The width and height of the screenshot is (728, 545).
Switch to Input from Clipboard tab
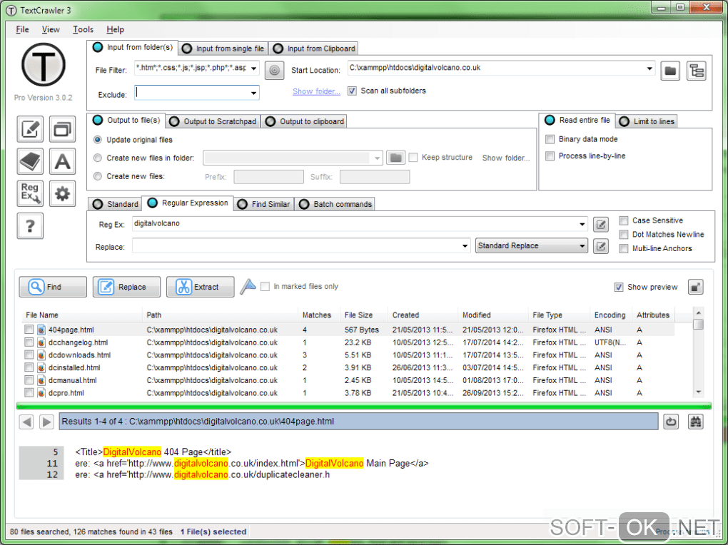(315, 49)
